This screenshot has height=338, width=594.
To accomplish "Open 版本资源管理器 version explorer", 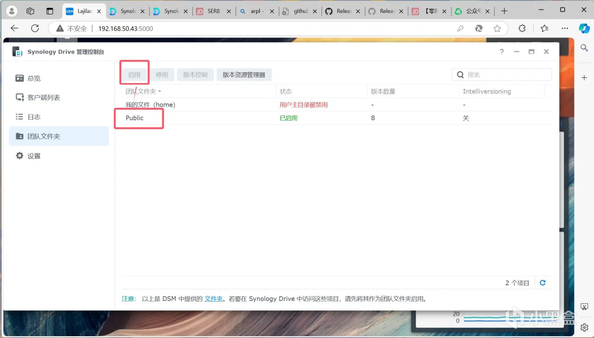I will pyautogui.click(x=244, y=75).
